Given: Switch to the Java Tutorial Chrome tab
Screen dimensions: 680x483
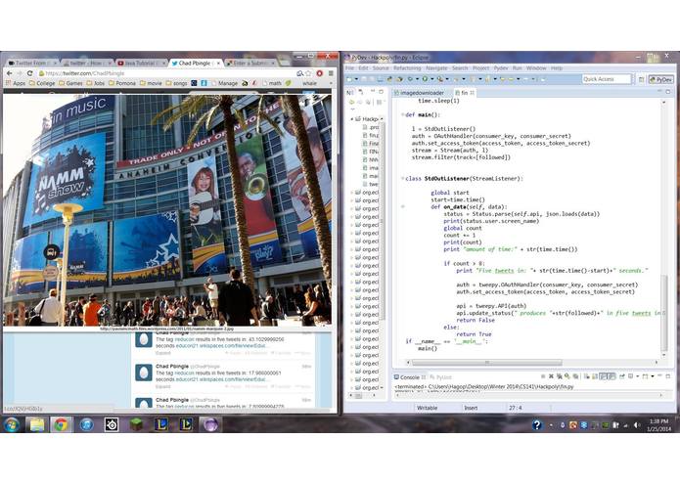Looking at the screenshot, I should pyautogui.click(x=140, y=64).
